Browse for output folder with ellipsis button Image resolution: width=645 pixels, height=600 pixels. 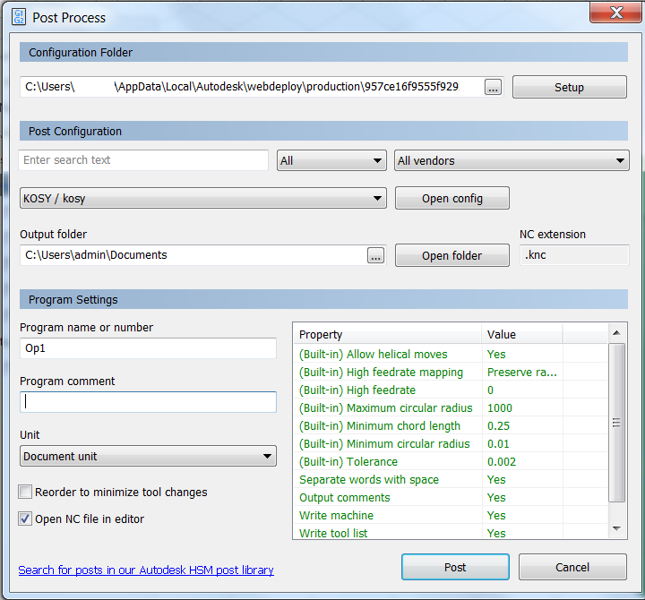pyautogui.click(x=375, y=255)
